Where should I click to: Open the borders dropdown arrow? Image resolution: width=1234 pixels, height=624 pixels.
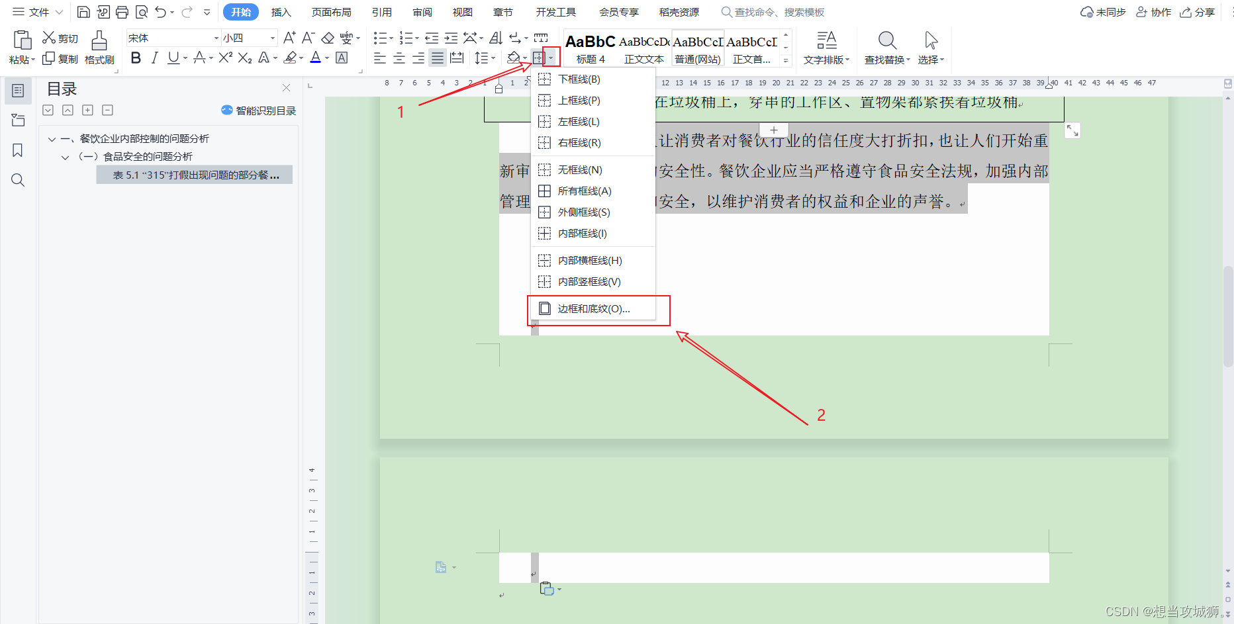pyautogui.click(x=551, y=58)
